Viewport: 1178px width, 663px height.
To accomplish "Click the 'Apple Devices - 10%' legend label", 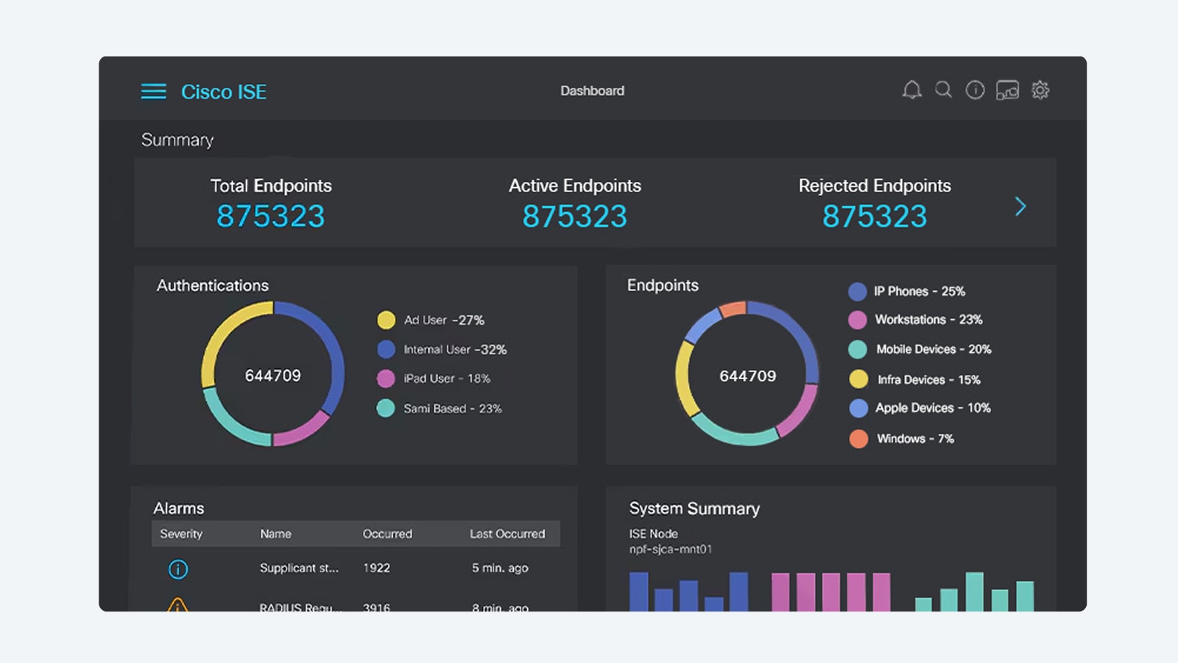I will [933, 408].
